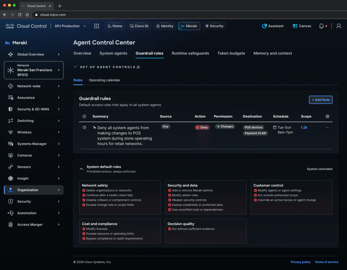Click the Changes permission badge
347x270 pixels.
(225, 127)
